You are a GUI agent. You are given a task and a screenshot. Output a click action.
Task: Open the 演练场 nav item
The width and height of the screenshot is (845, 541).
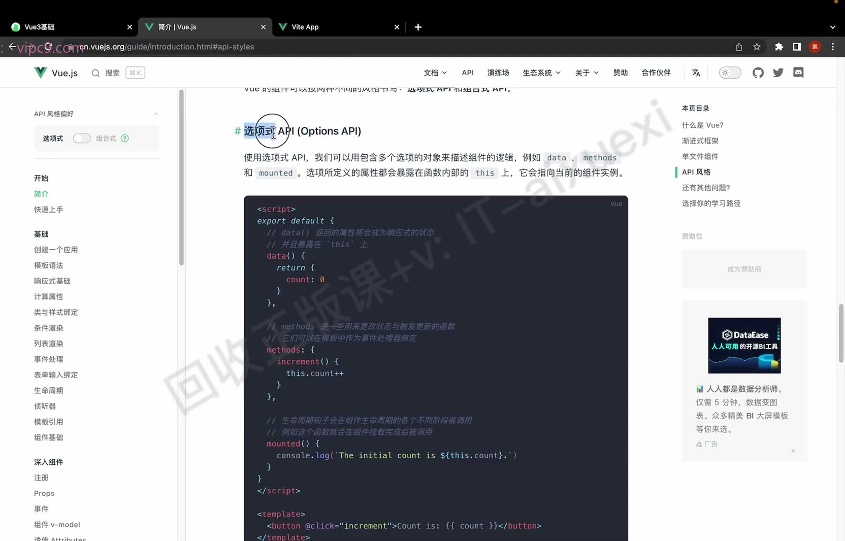498,73
